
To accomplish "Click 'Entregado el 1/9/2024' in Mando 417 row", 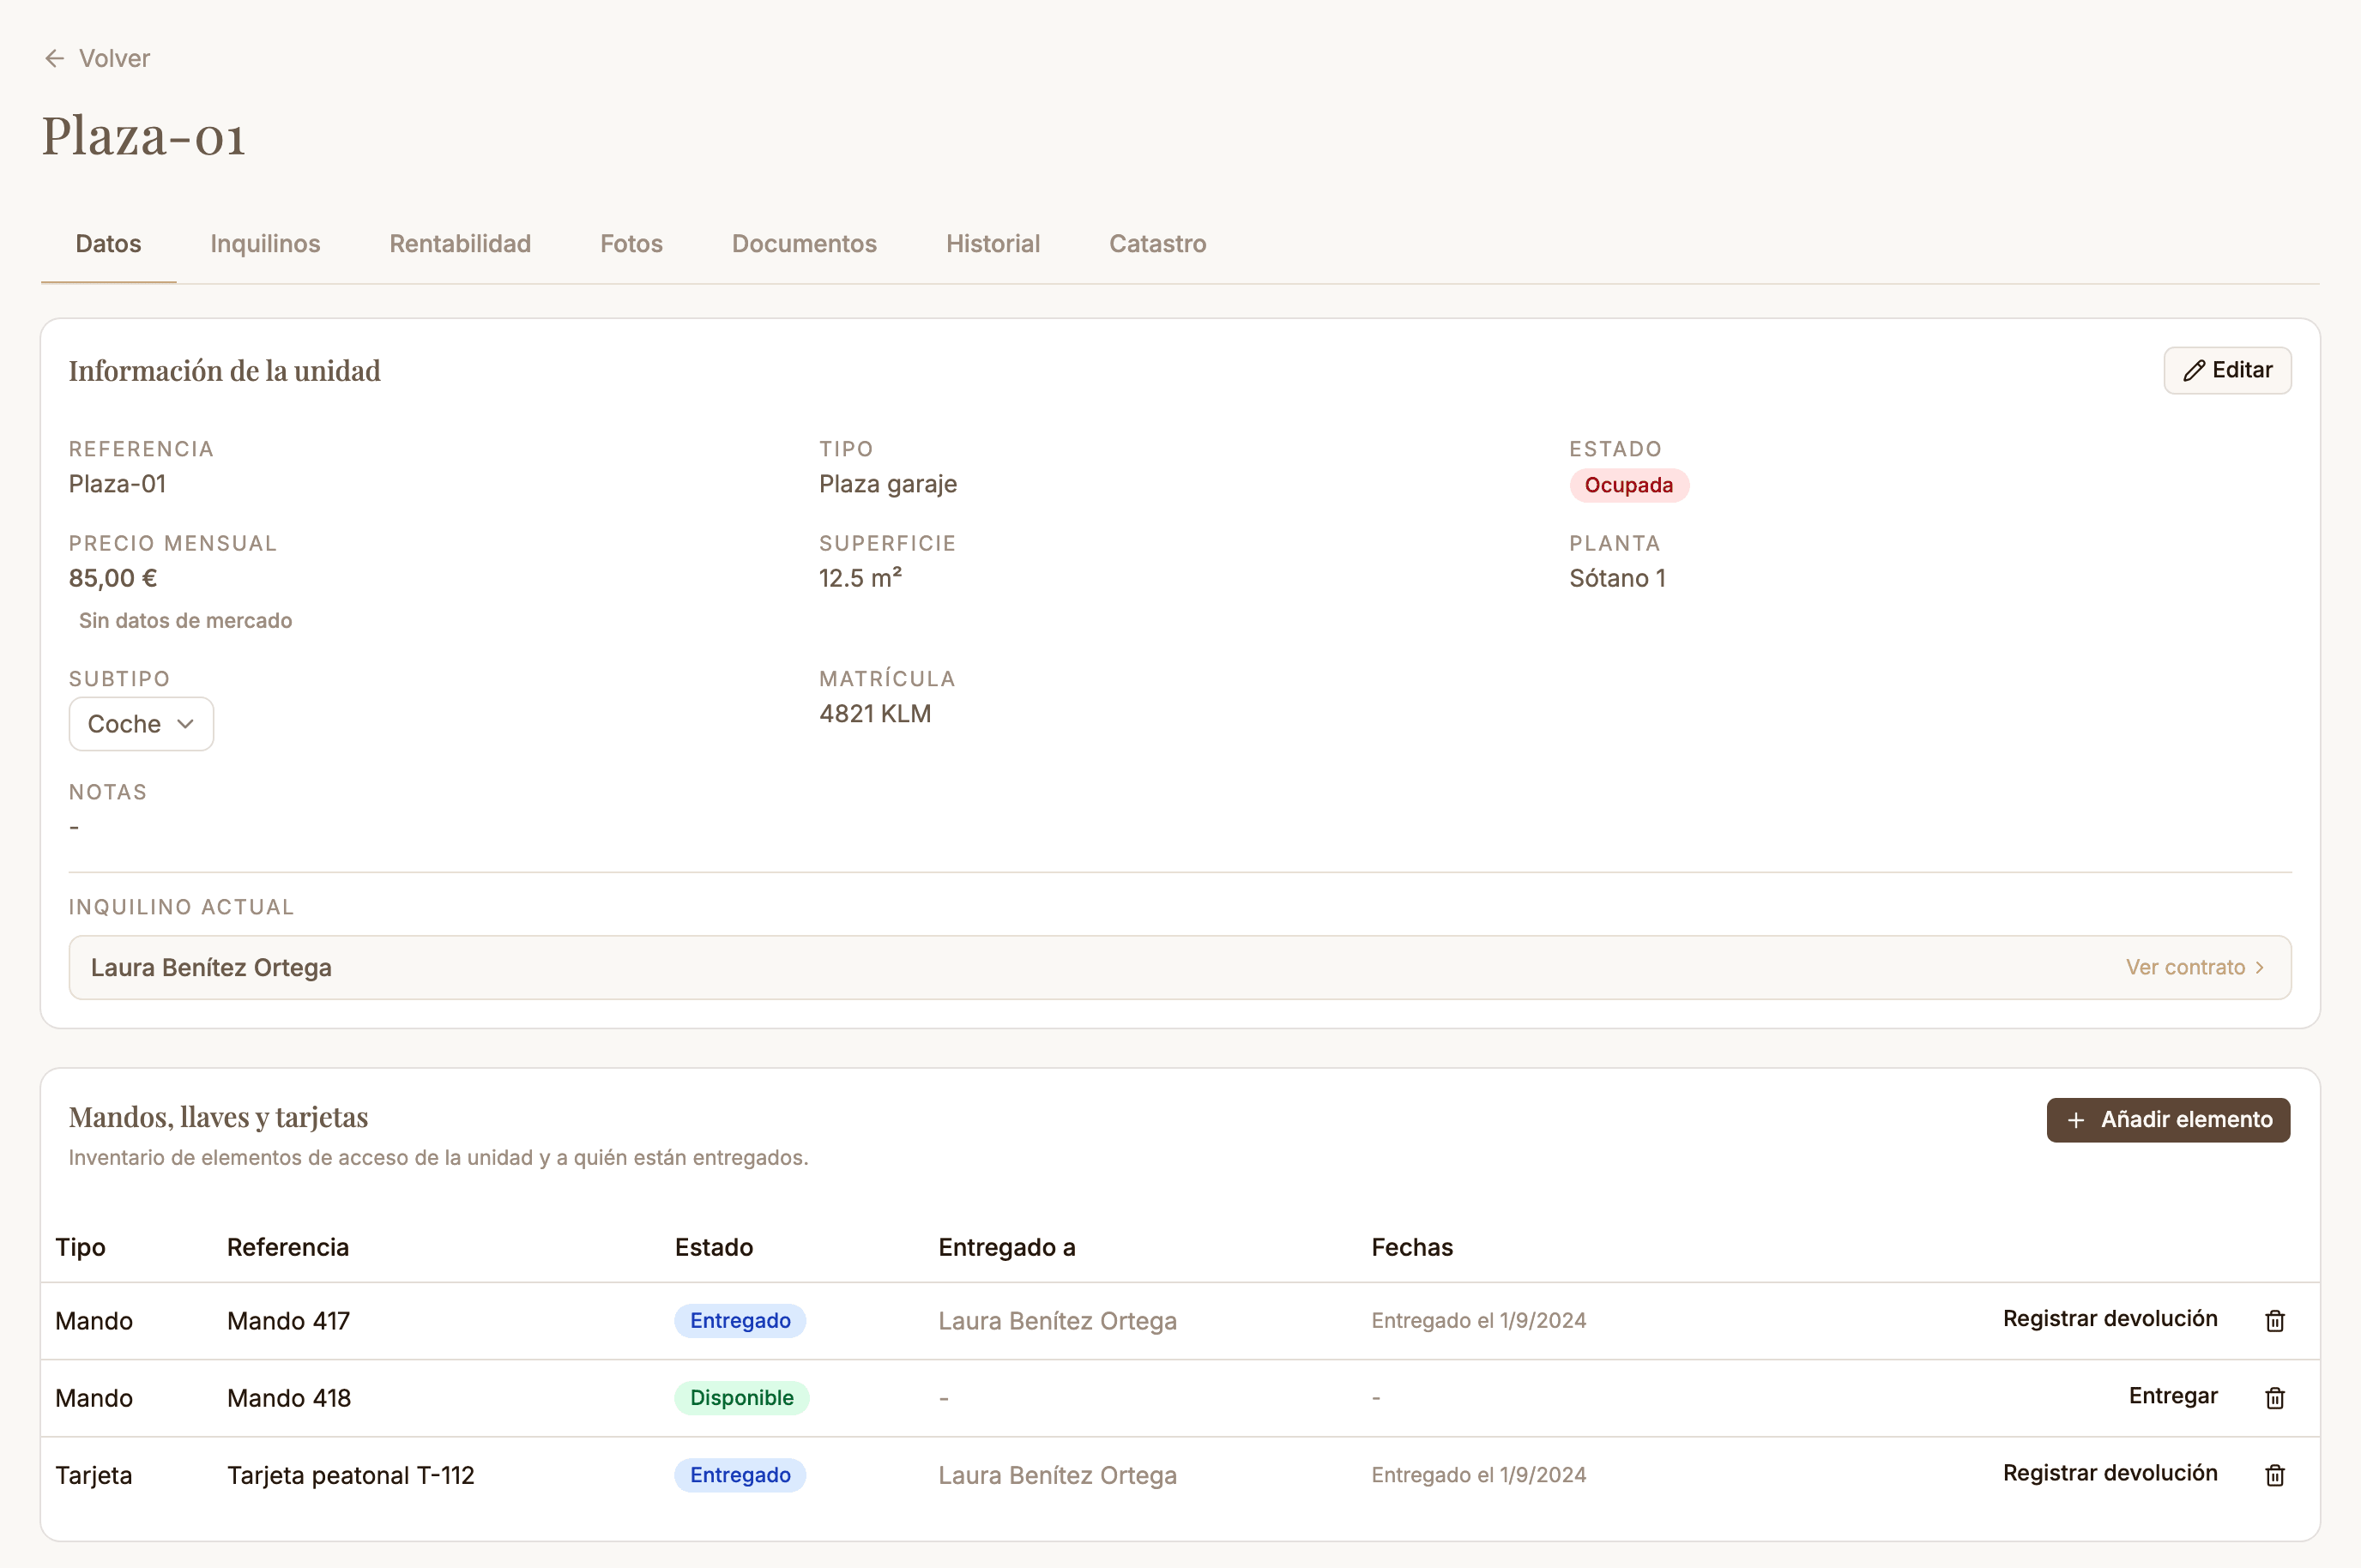I will tap(1478, 1320).
